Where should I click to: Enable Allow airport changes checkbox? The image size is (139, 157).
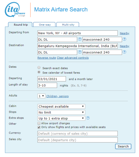(x=39, y=123)
